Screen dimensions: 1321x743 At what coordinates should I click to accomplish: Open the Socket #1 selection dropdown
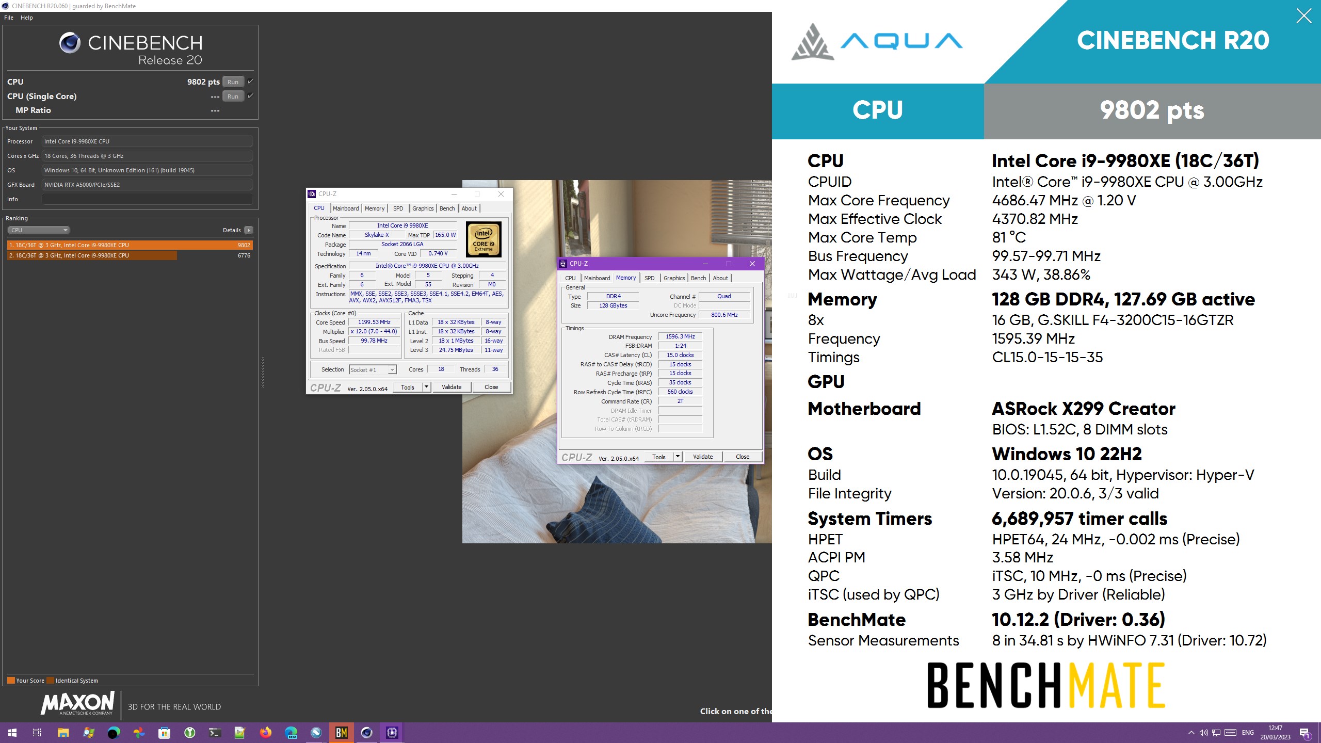coord(373,369)
